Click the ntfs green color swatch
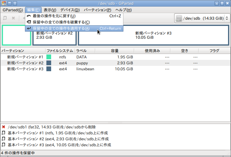The image size is (231, 157). (49, 57)
